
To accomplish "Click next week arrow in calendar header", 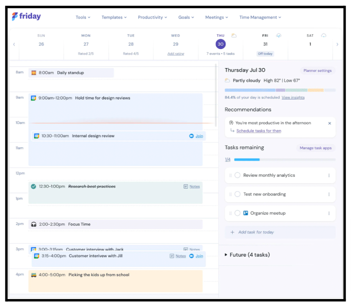I will click(x=337, y=45).
